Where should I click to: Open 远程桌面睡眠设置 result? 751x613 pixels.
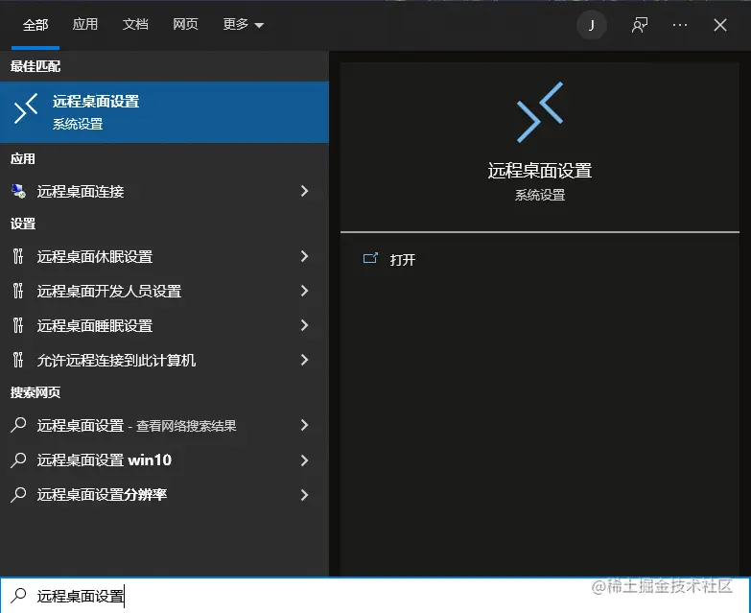coord(164,325)
